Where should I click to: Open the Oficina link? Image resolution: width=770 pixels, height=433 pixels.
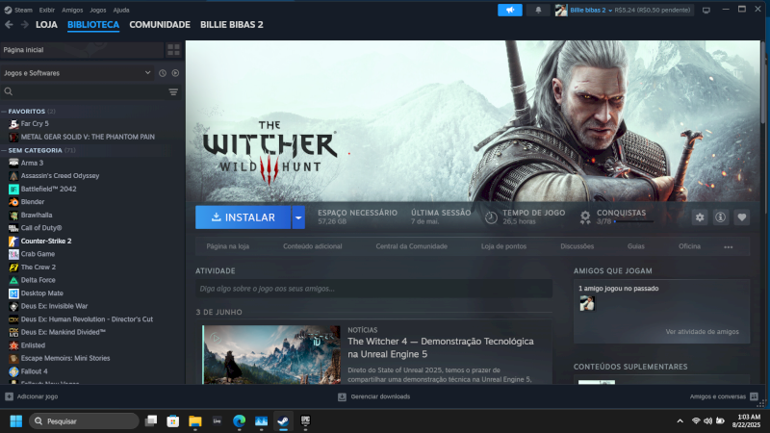click(x=689, y=246)
